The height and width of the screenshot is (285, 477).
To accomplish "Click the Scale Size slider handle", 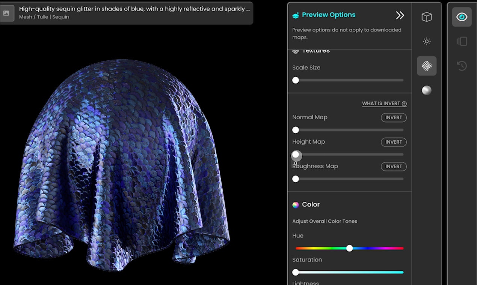I will click(x=296, y=80).
